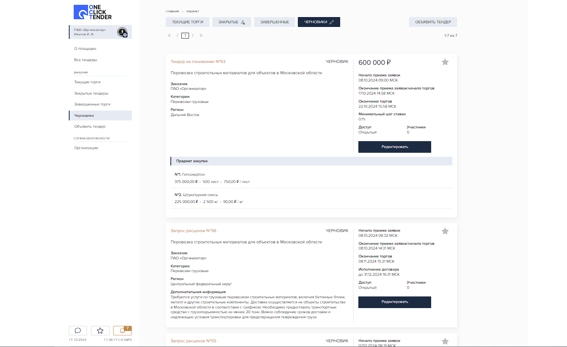Open notifications bell with 7 badge

(122, 330)
